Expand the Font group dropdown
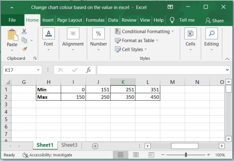The width and height of the screenshot is (234, 161). pyautogui.click(x=48, y=50)
